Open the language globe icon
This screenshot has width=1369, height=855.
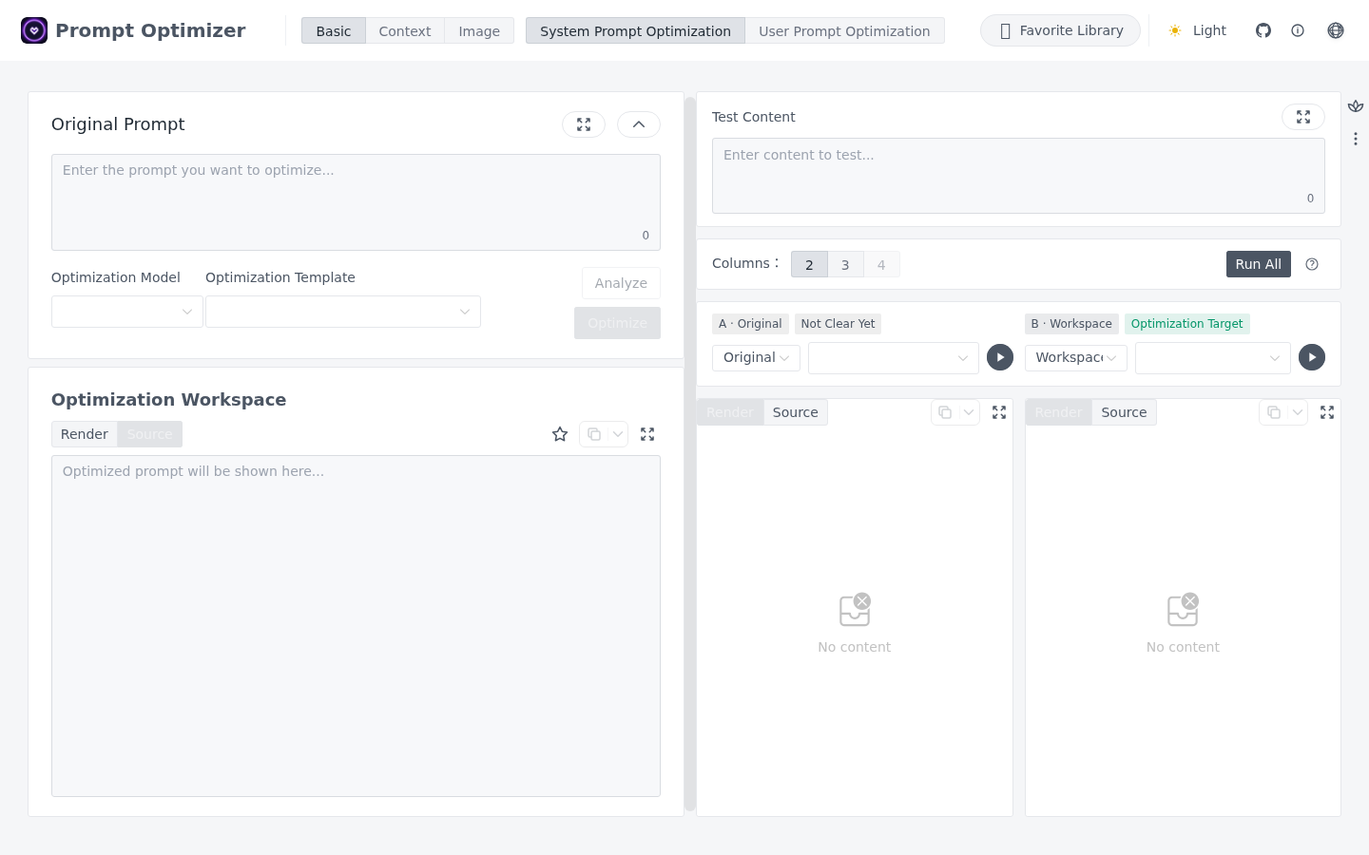pyautogui.click(x=1336, y=30)
